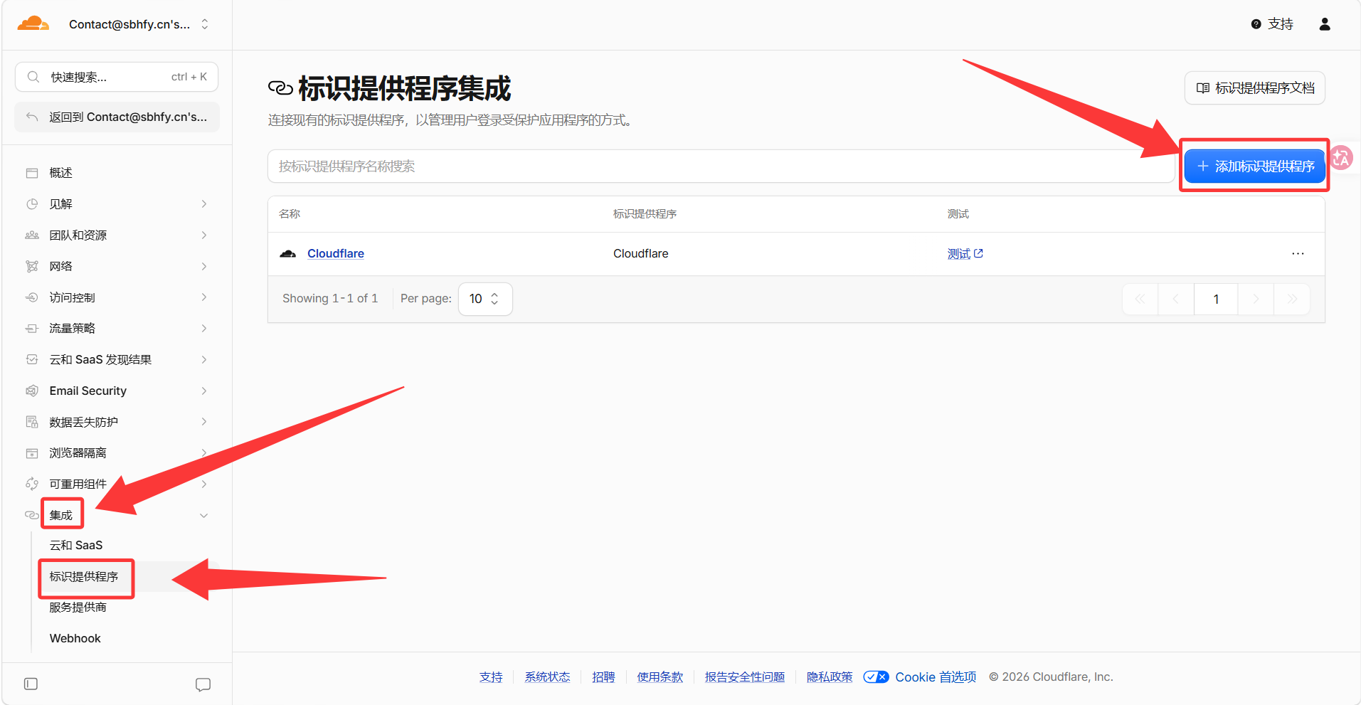Viewport: 1361px width, 705px height.
Task: Click page number 1 box
Action: (1216, 299)
